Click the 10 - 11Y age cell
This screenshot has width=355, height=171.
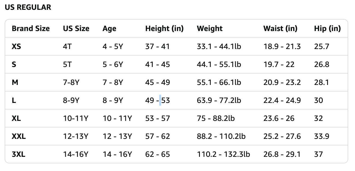[117, 118]
